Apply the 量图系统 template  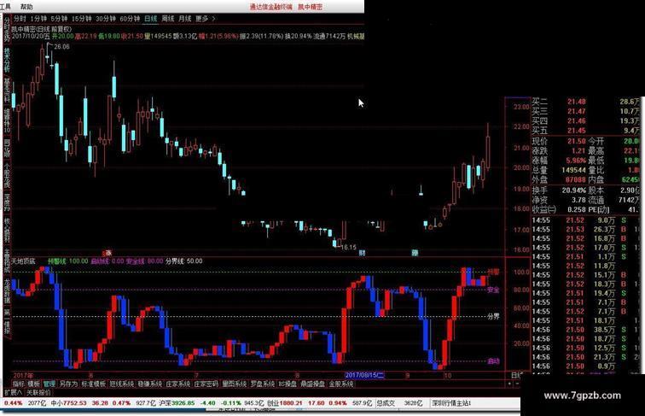click(x=234, y=384)
